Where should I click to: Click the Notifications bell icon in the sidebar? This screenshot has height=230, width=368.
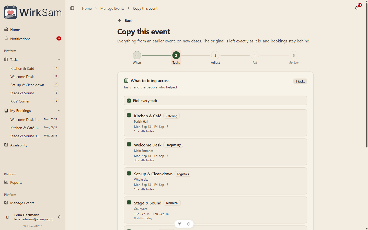[6, 39]
